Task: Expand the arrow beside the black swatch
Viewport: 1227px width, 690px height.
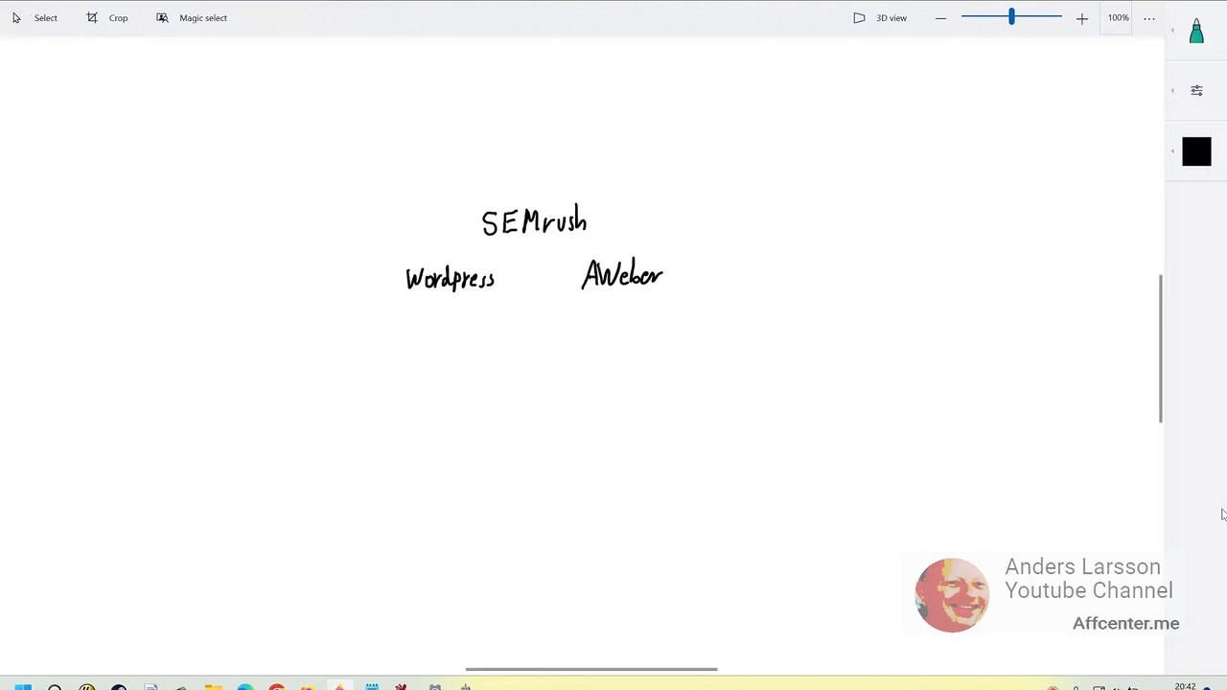Action: (1172, 151)
